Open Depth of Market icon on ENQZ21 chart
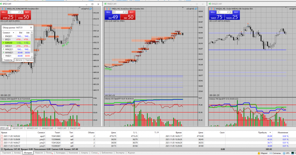Image resolution: width=296 pixels, height=155 pixels. click(214, 9)
